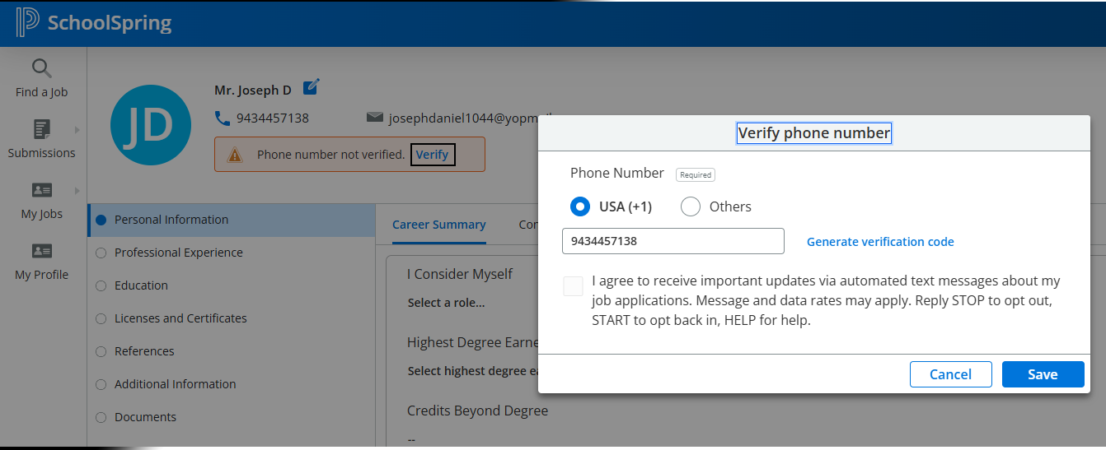This screenshot has width=1106, height=450.
Task: Expand the Submissions submenu arrow
Action: pos(77,129)
